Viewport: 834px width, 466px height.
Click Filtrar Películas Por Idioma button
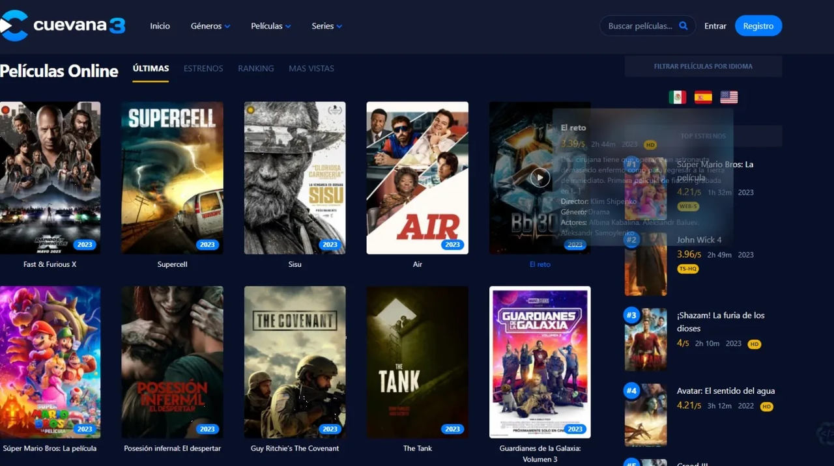coord(703,66)
